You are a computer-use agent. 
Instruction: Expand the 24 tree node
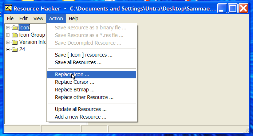pyautogui.click(x=8, y=50)
